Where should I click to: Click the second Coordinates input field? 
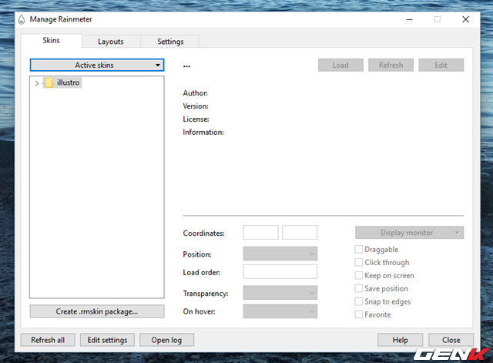pyautogui.click(x=300, y=233)
